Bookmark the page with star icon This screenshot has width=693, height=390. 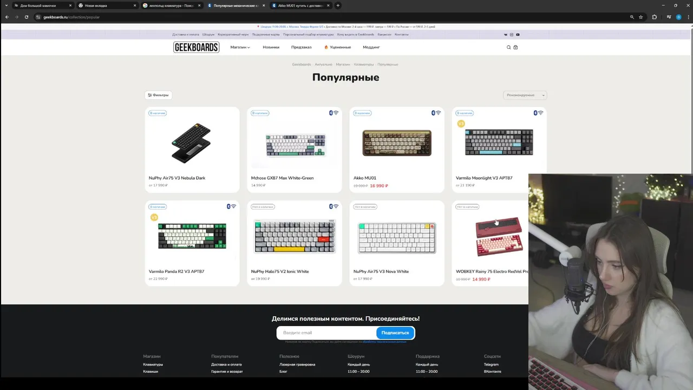click(x=641, y=17)
